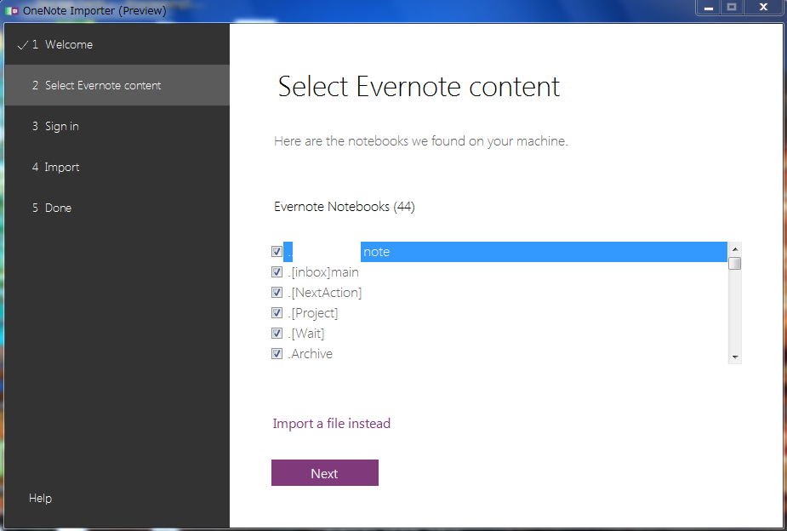787x531 pixels.
Task: Click the OneNote Importer title bar icon
Action: click(12, 10)
